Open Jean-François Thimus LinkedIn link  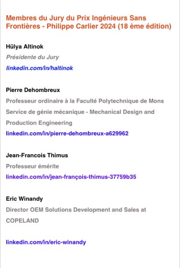point(71,177)
